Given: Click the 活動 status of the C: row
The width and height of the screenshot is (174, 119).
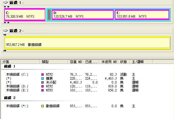Looking at the screenshot, I should point(123,75).
